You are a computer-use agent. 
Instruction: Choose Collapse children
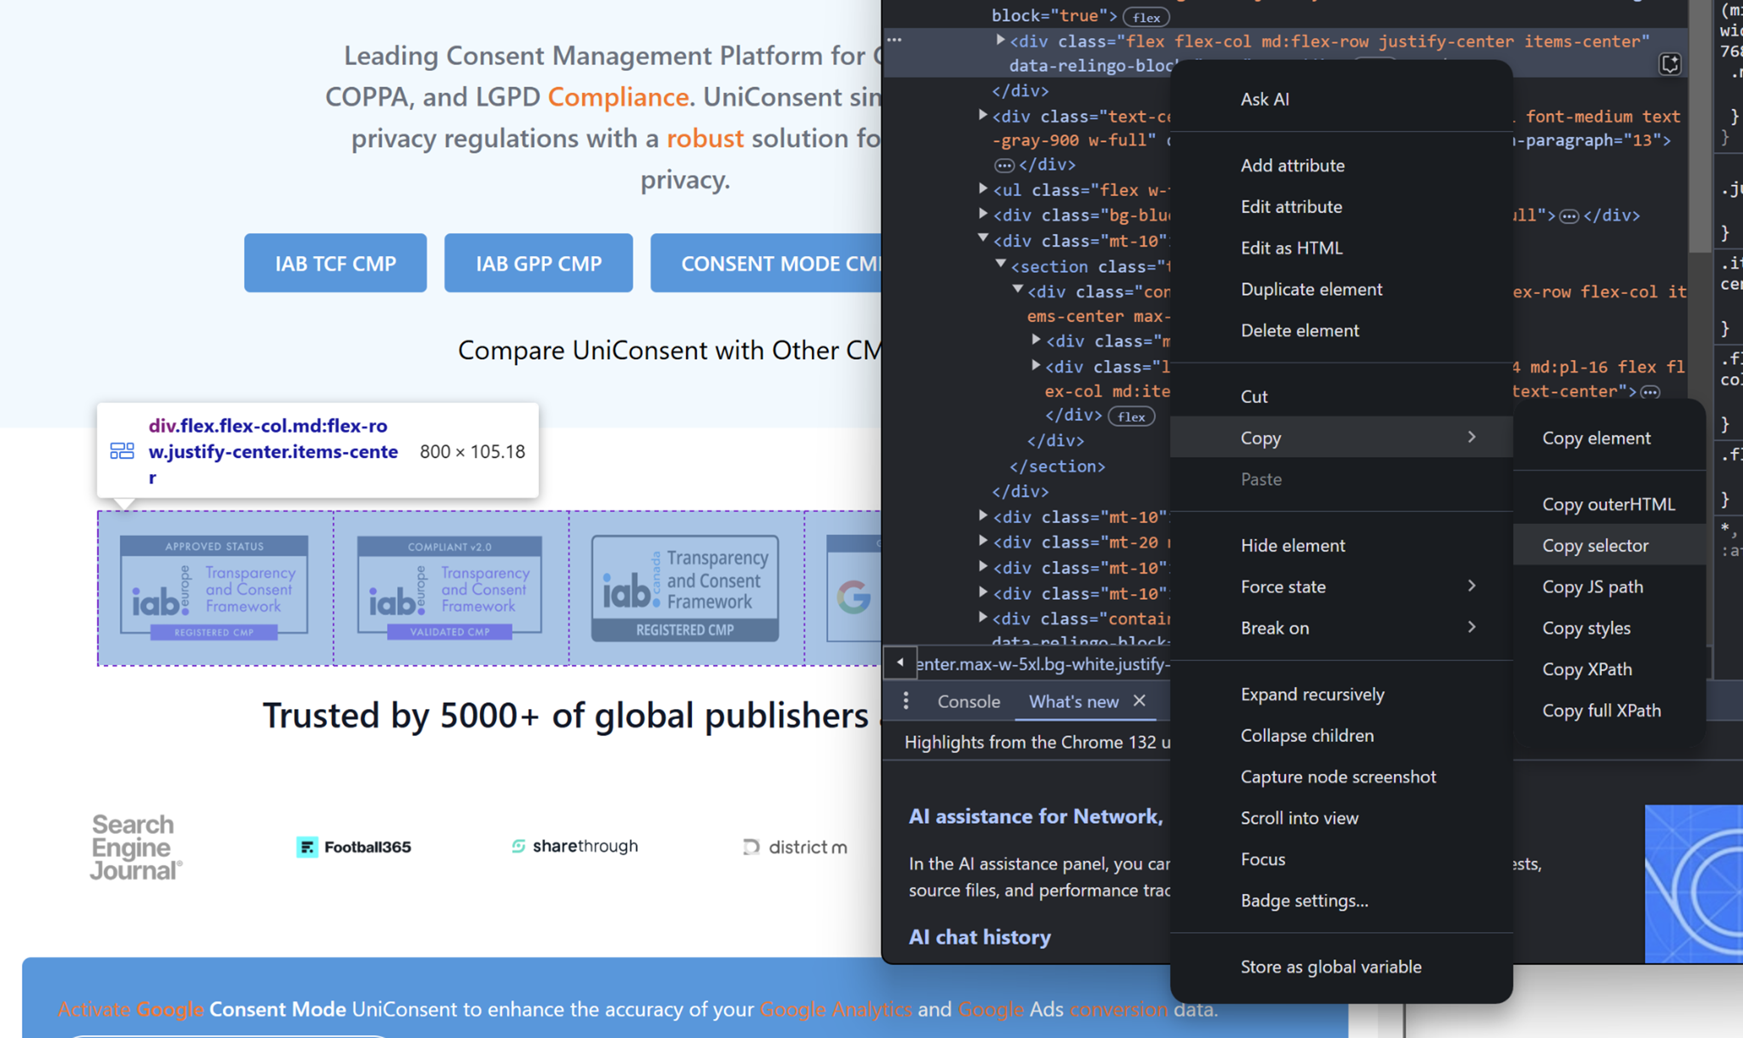point(1341,736)
